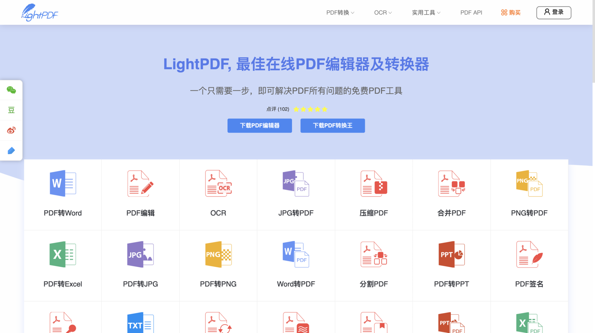Select the PDF签名 signature icon

(529, 254)
